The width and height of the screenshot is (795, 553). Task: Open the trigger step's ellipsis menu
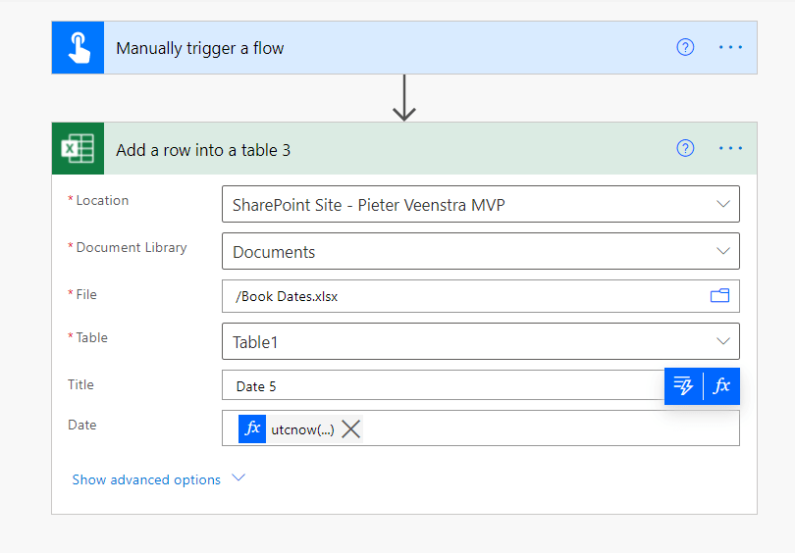(x=730, y=48)
